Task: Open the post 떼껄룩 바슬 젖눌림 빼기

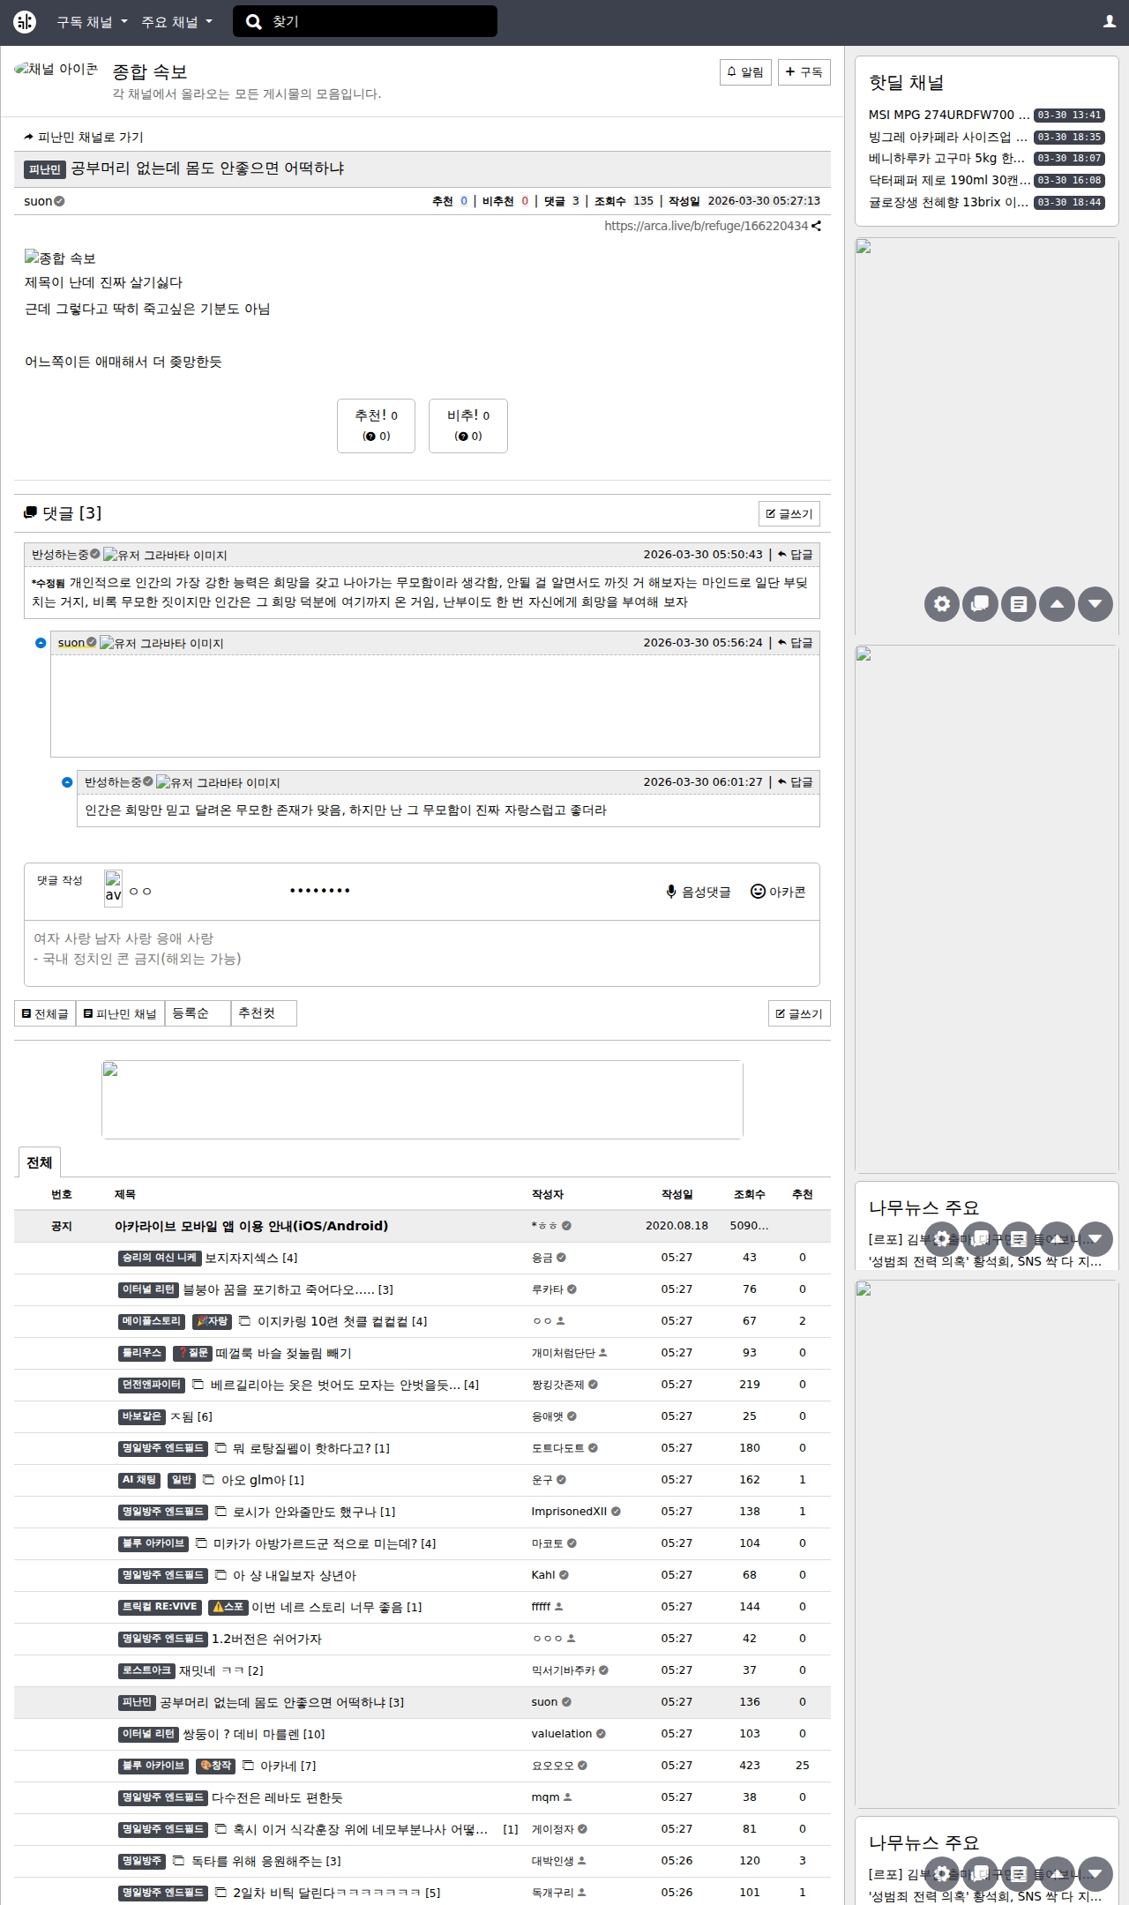Action: (x=283, y=1353)
